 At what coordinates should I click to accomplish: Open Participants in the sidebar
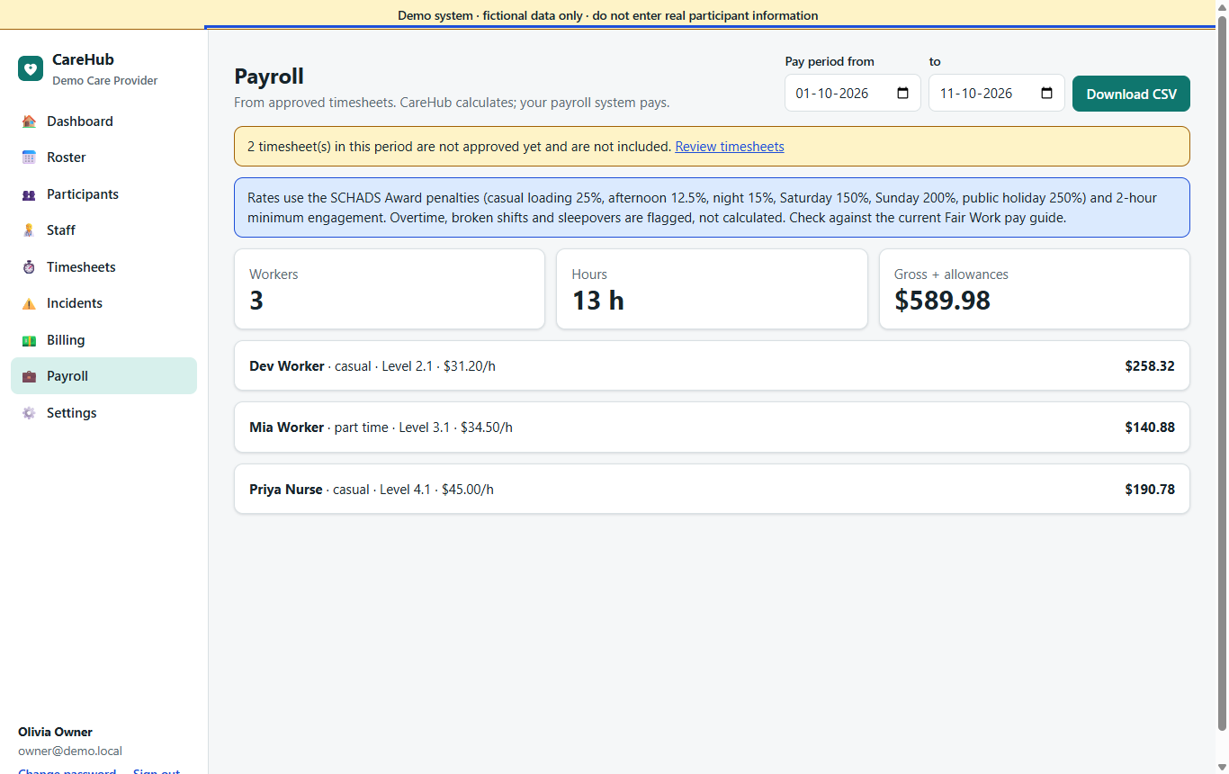(103, 194)
